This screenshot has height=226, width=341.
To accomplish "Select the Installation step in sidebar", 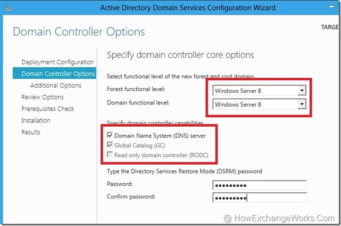I will pyautogui.click(x=36, y=120).
